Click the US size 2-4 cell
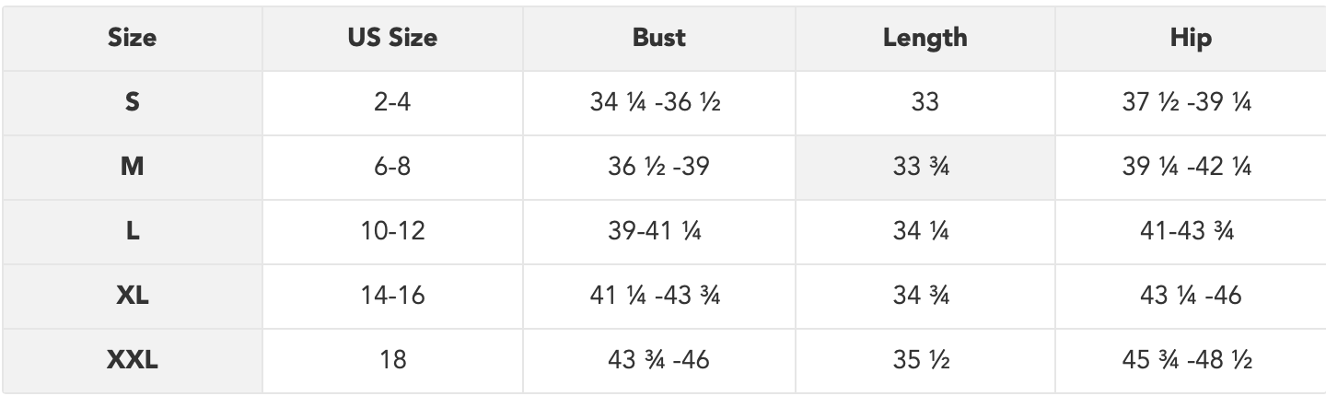Image resolution: width=1326 pixels, height=396 pixels. tap(392, 102)
